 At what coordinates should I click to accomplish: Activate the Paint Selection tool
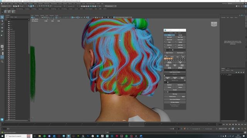click(x=2, y=24)
